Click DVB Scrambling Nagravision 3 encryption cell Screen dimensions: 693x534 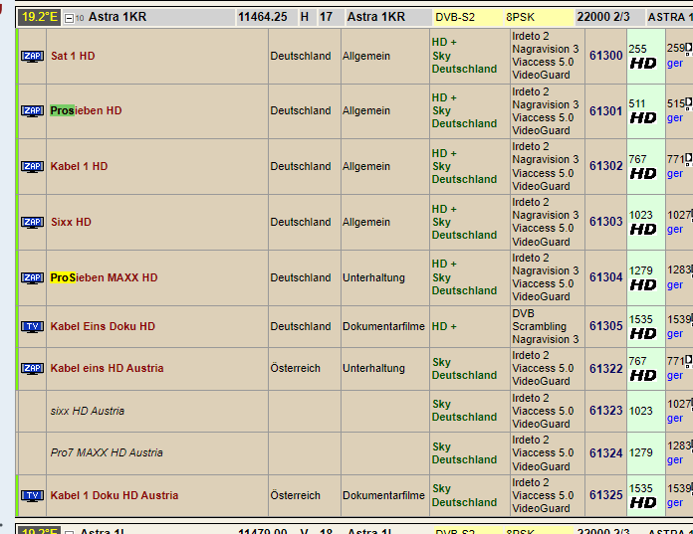click(546, 326)
